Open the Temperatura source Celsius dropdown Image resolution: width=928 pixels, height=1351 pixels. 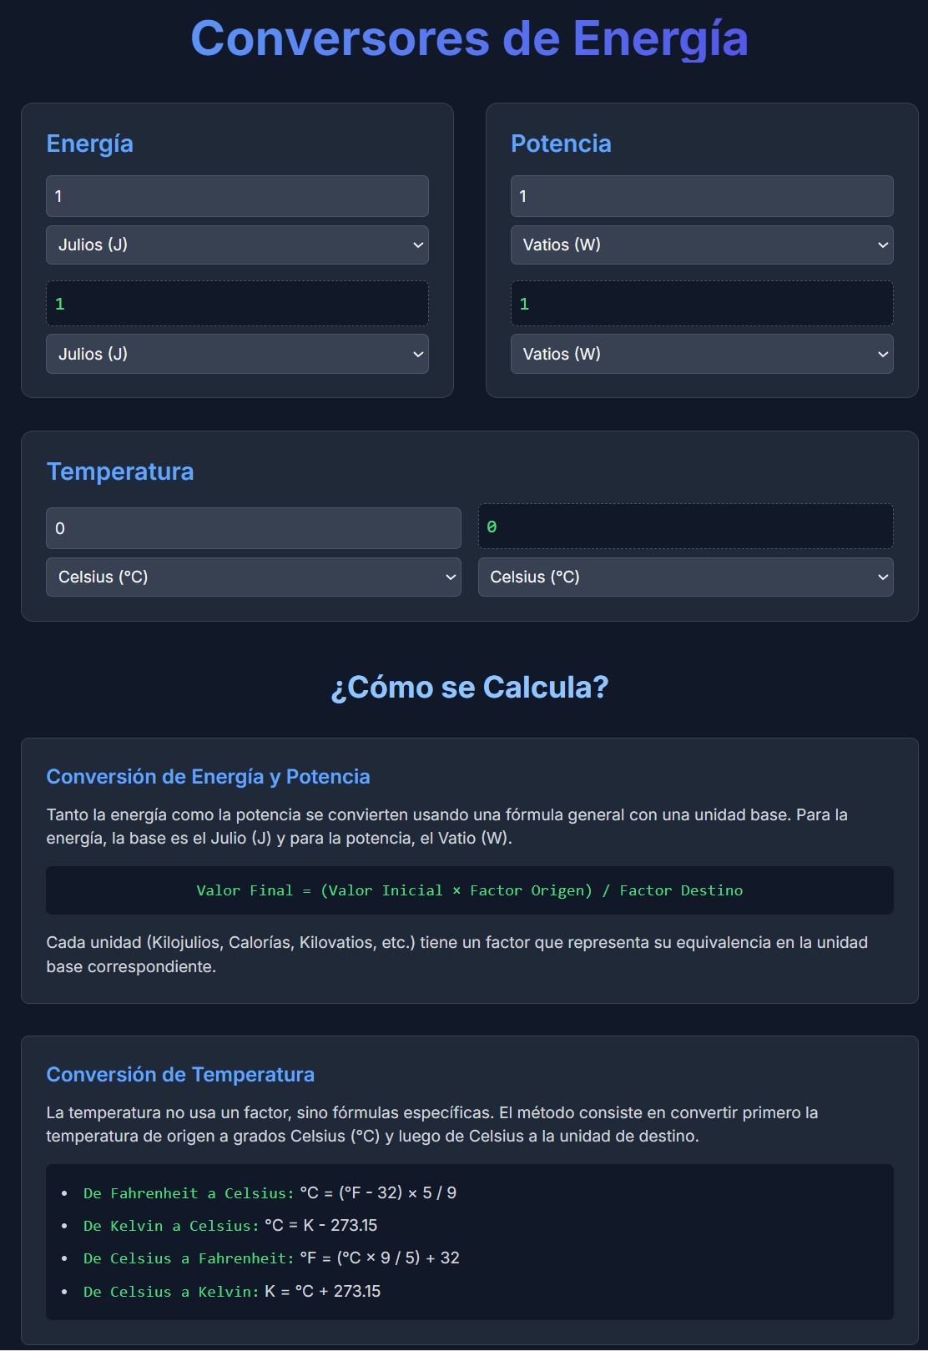(x=253, y=577)
